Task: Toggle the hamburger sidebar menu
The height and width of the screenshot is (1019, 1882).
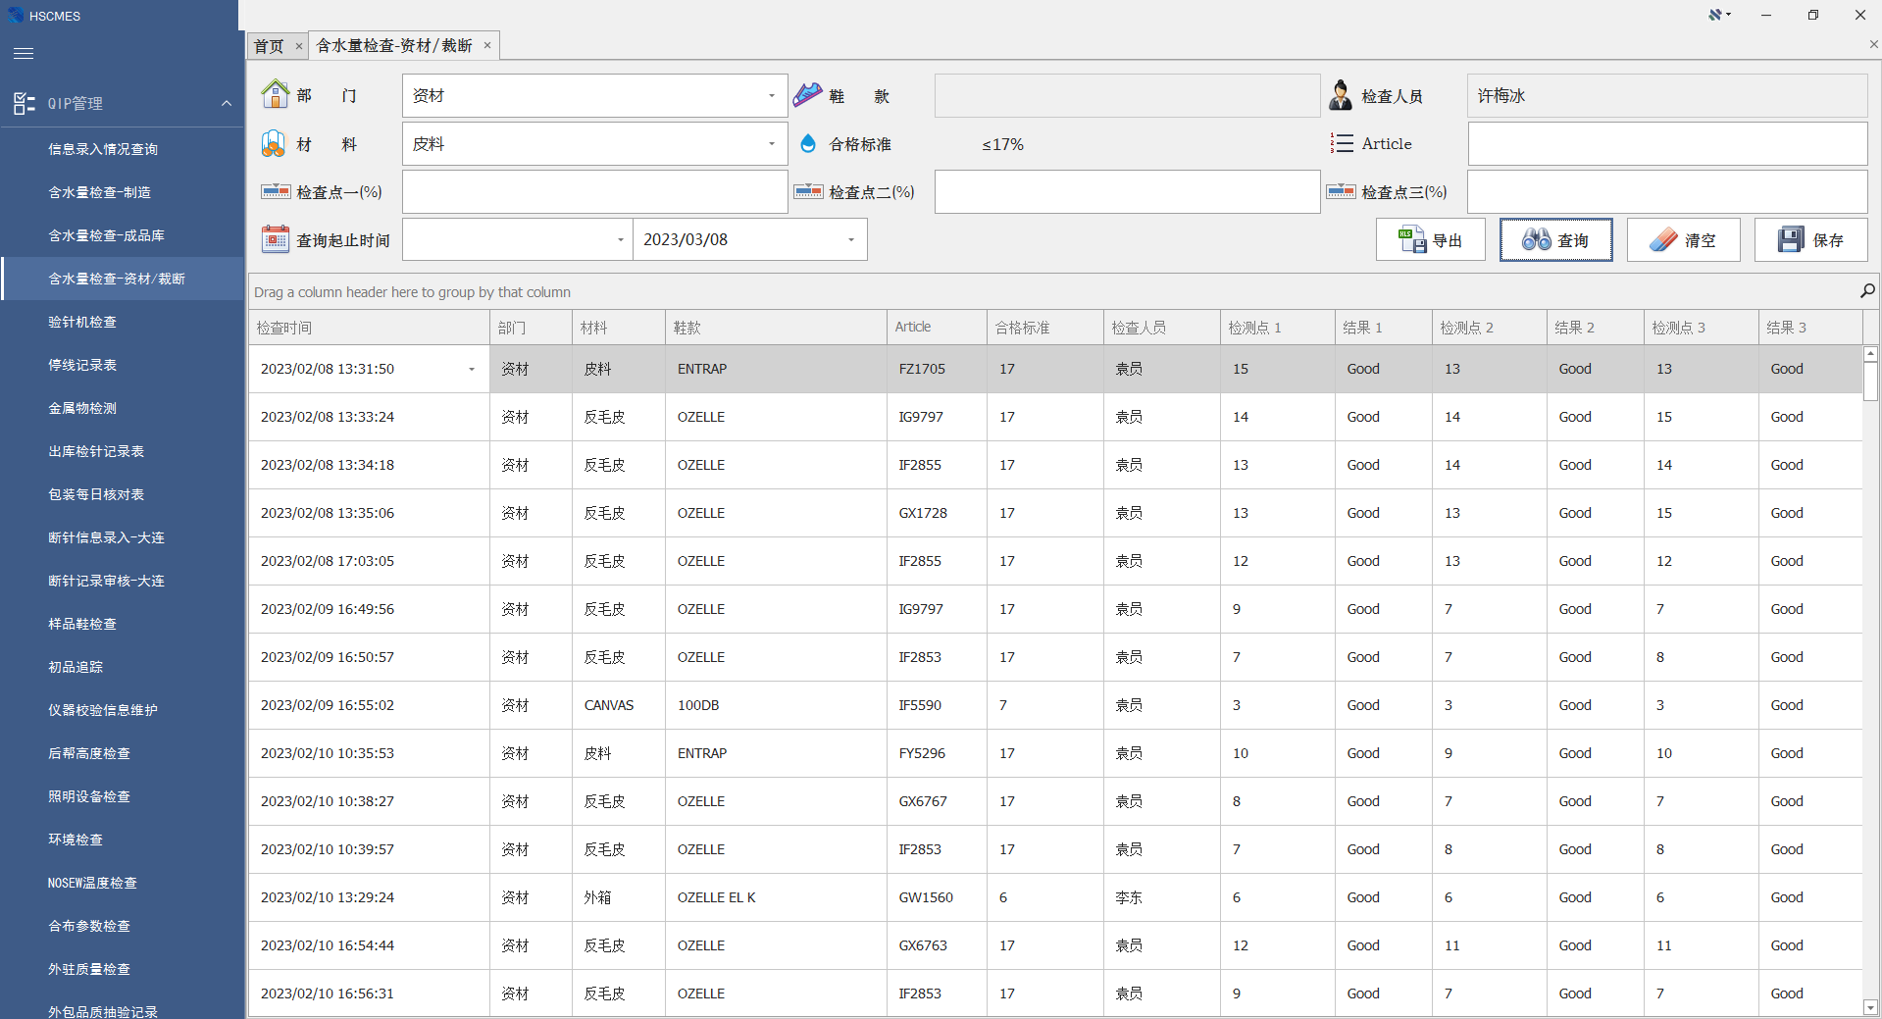Action: [x=24, y=54]
